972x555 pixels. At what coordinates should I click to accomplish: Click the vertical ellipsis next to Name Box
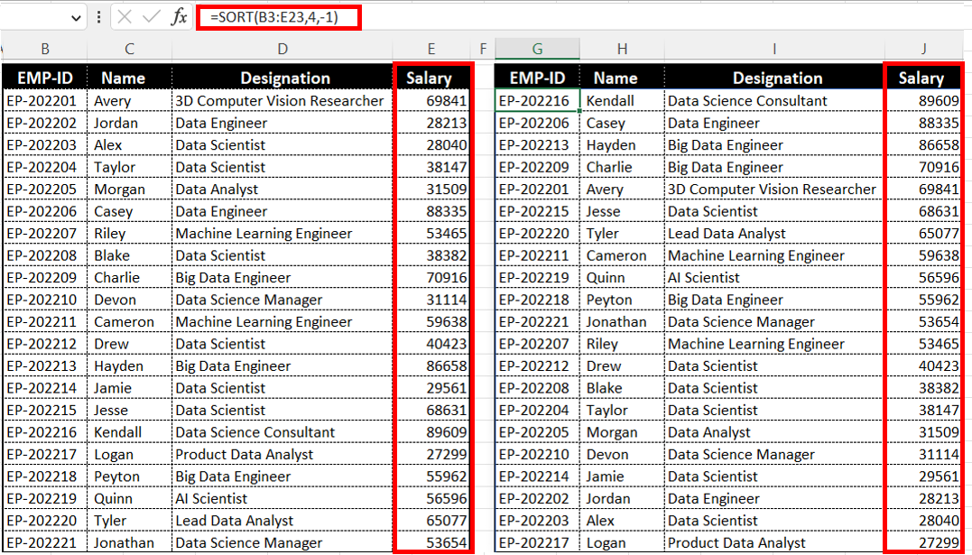tap(97, 17)
